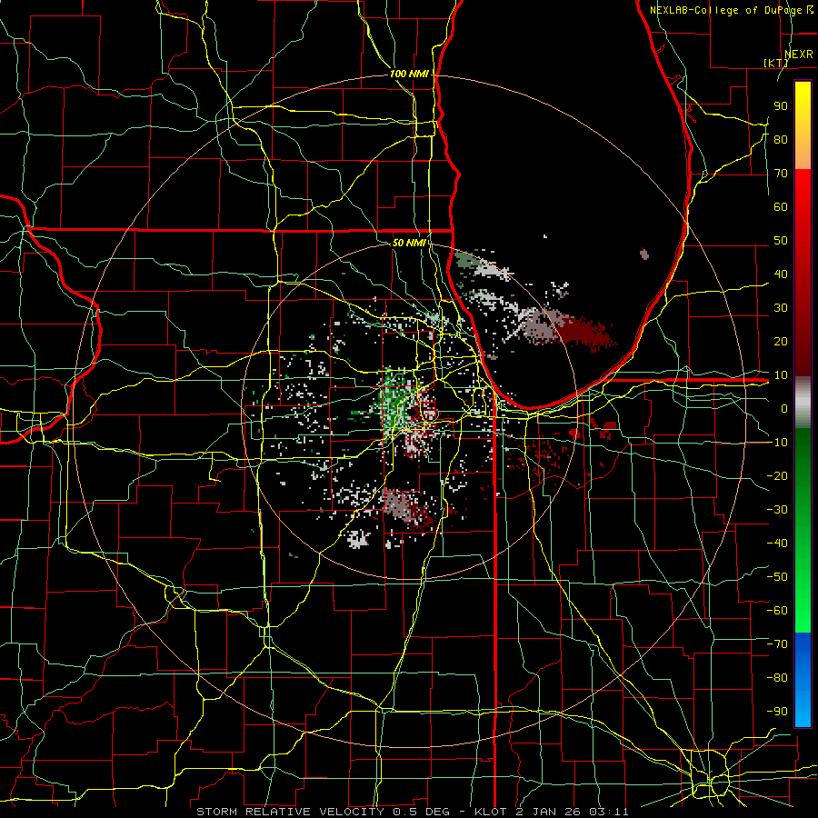Click the green echo cluster at radar center
The width and height of the screenshot is (818, 818).
click(396, 399)
